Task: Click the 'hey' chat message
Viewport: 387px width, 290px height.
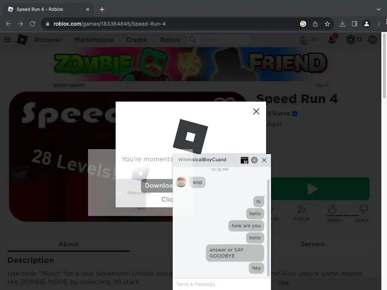Action: 256,268
